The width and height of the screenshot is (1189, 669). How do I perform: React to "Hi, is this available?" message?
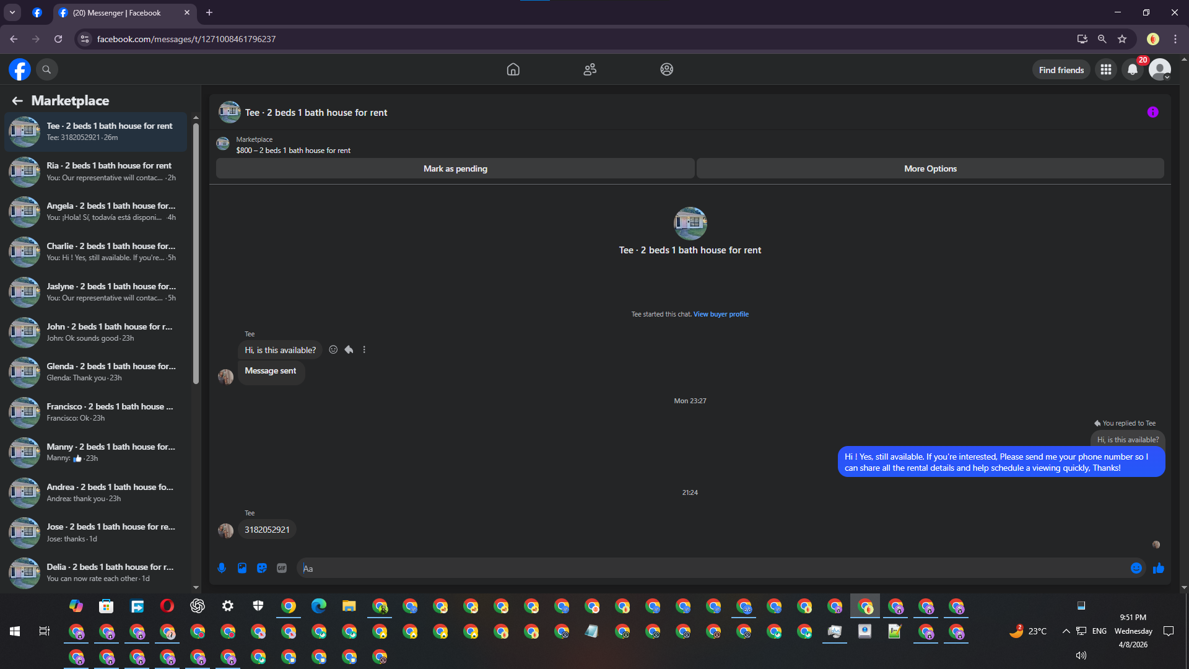(x=333, y=350)
